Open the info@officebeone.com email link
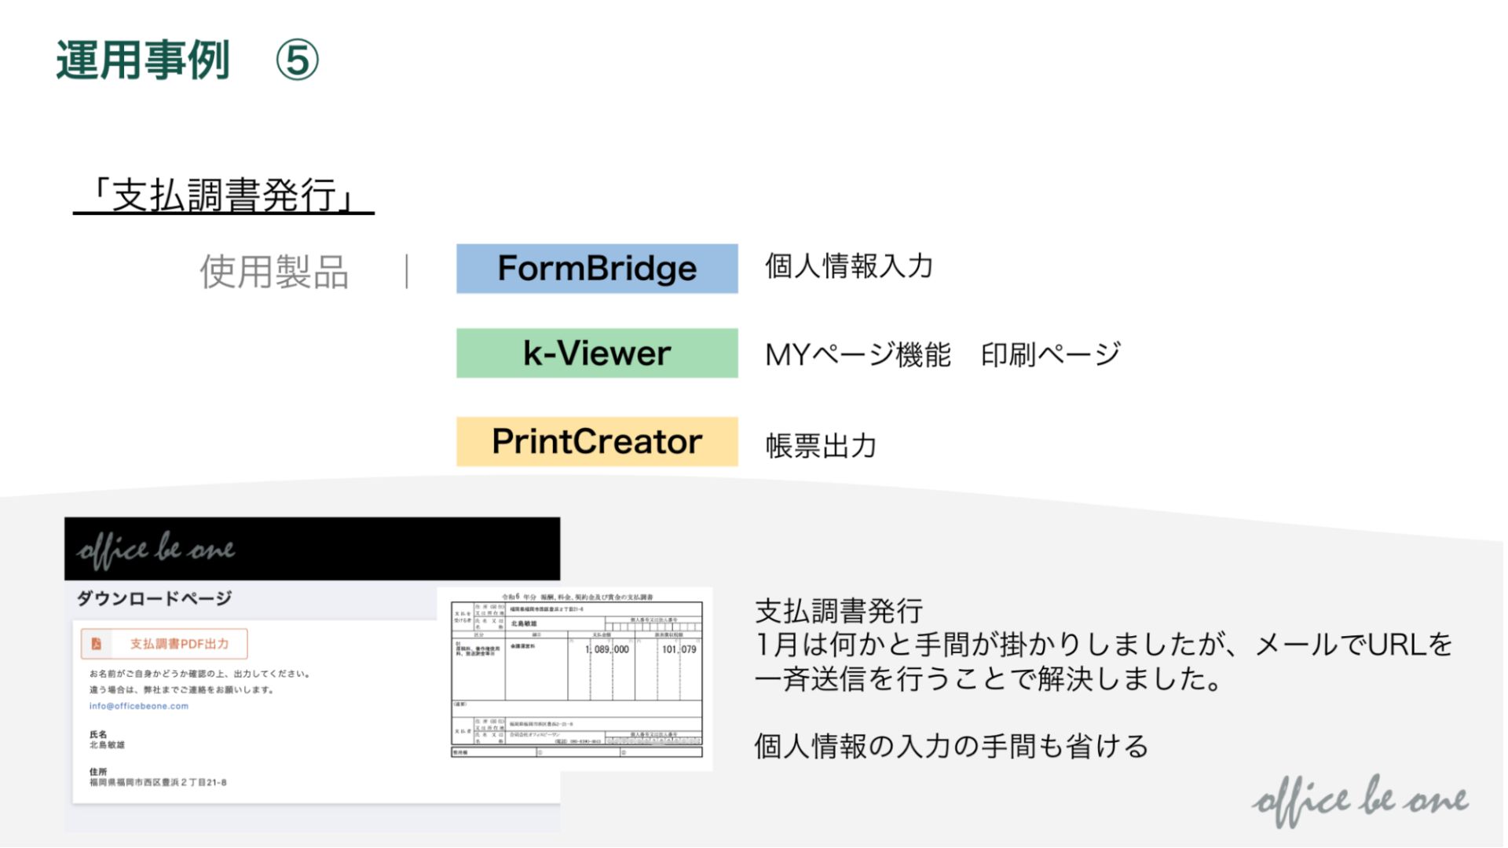This screenshot has width=1508, height=848. click(x=139, y=706)
